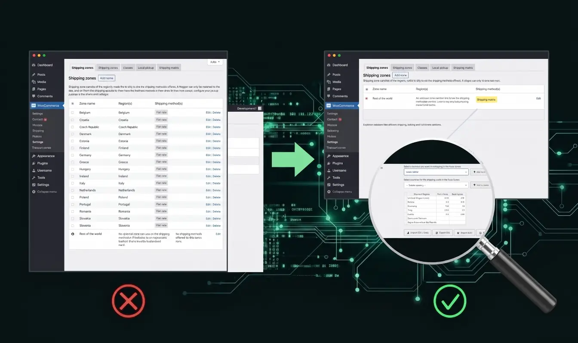The width and height of the screenshot is (578, 343).
Task: Open Tools wrench icon in left window
Action: [x=34, y=178]
